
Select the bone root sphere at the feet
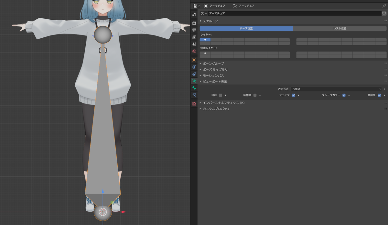[103, 212]
